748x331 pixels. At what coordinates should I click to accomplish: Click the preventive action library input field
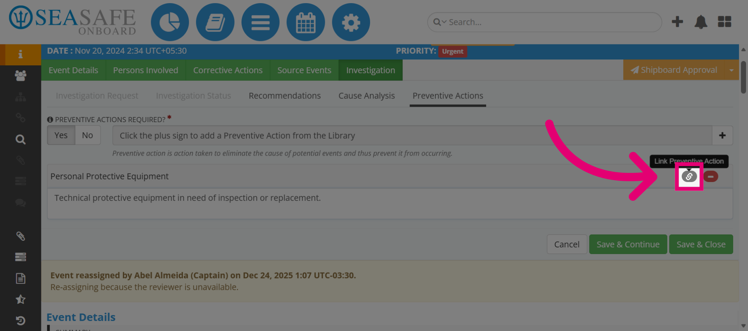[x=412, y=135]
